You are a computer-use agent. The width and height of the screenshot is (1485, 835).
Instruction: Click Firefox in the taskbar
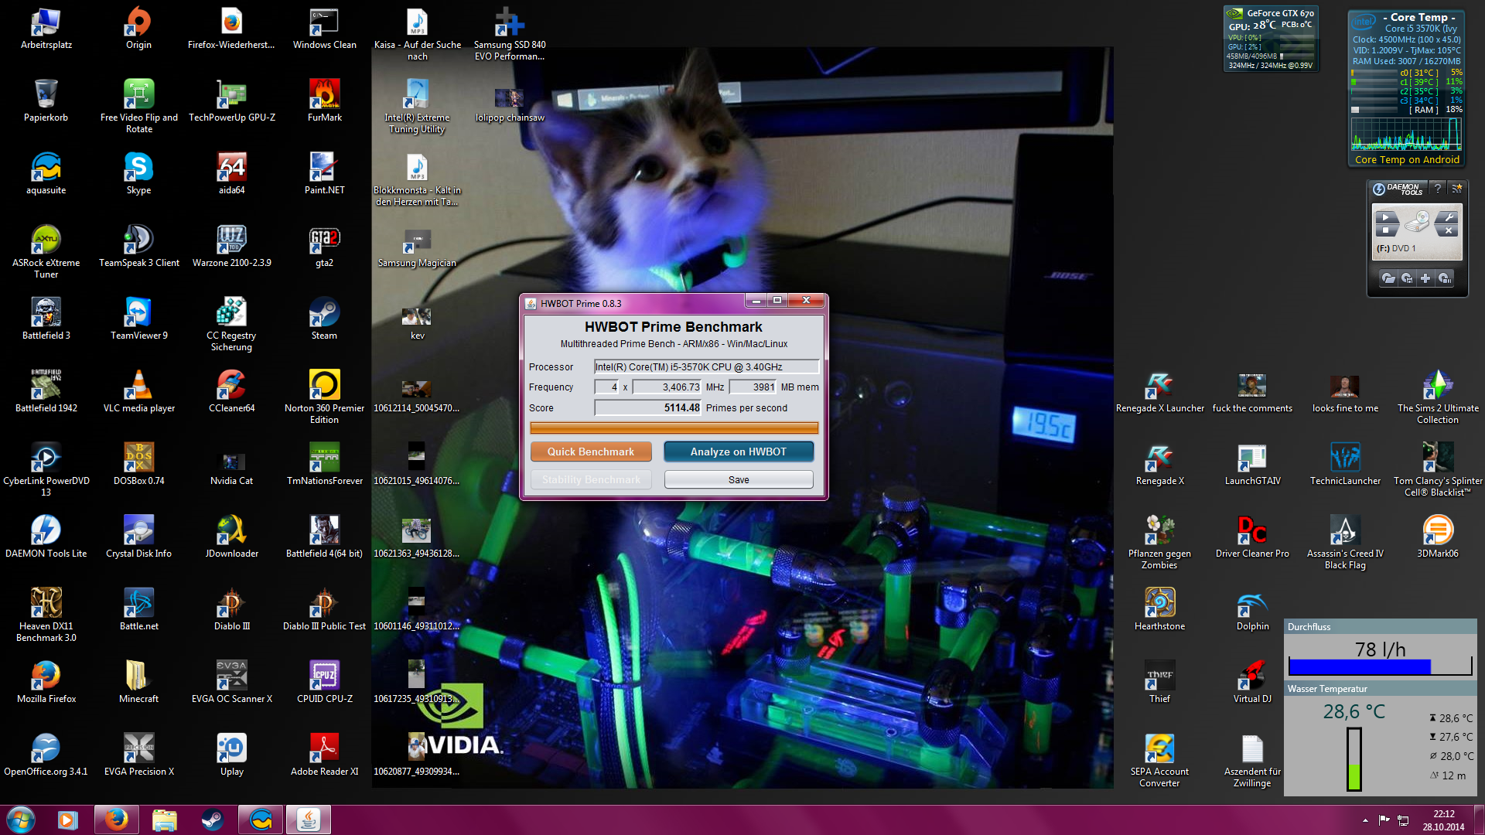(116, 820)
